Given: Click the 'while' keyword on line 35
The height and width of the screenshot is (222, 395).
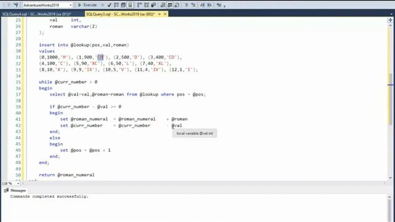Looking at the screenshot, I should [45, 82].
